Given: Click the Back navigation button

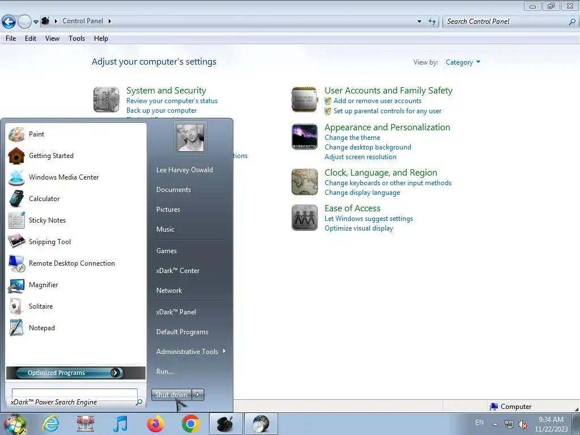Looking at the screenshot, I should 8,22.
